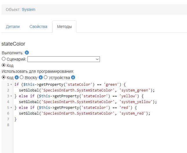Screen dimensions: 187x153
Task: Click info icon between Код and Blockly
Action: click(x=17, y=77)
